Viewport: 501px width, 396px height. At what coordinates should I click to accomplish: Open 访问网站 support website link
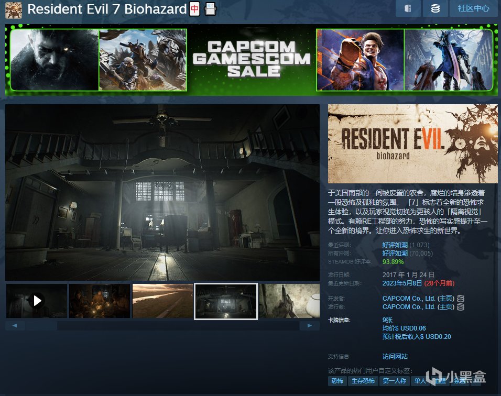point(395,356)
